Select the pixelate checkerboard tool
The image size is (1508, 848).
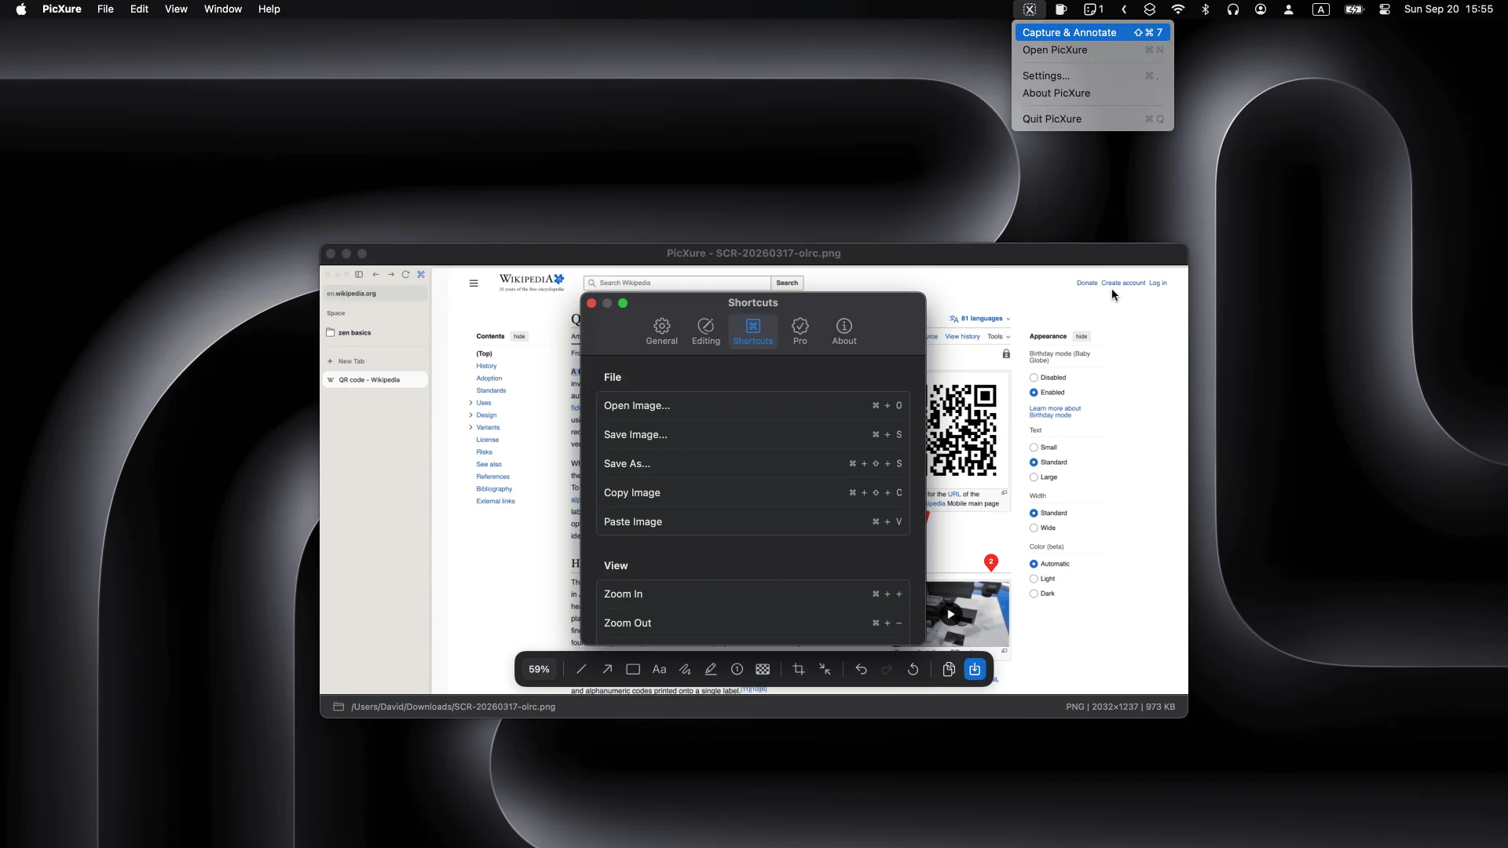point(763,670)
